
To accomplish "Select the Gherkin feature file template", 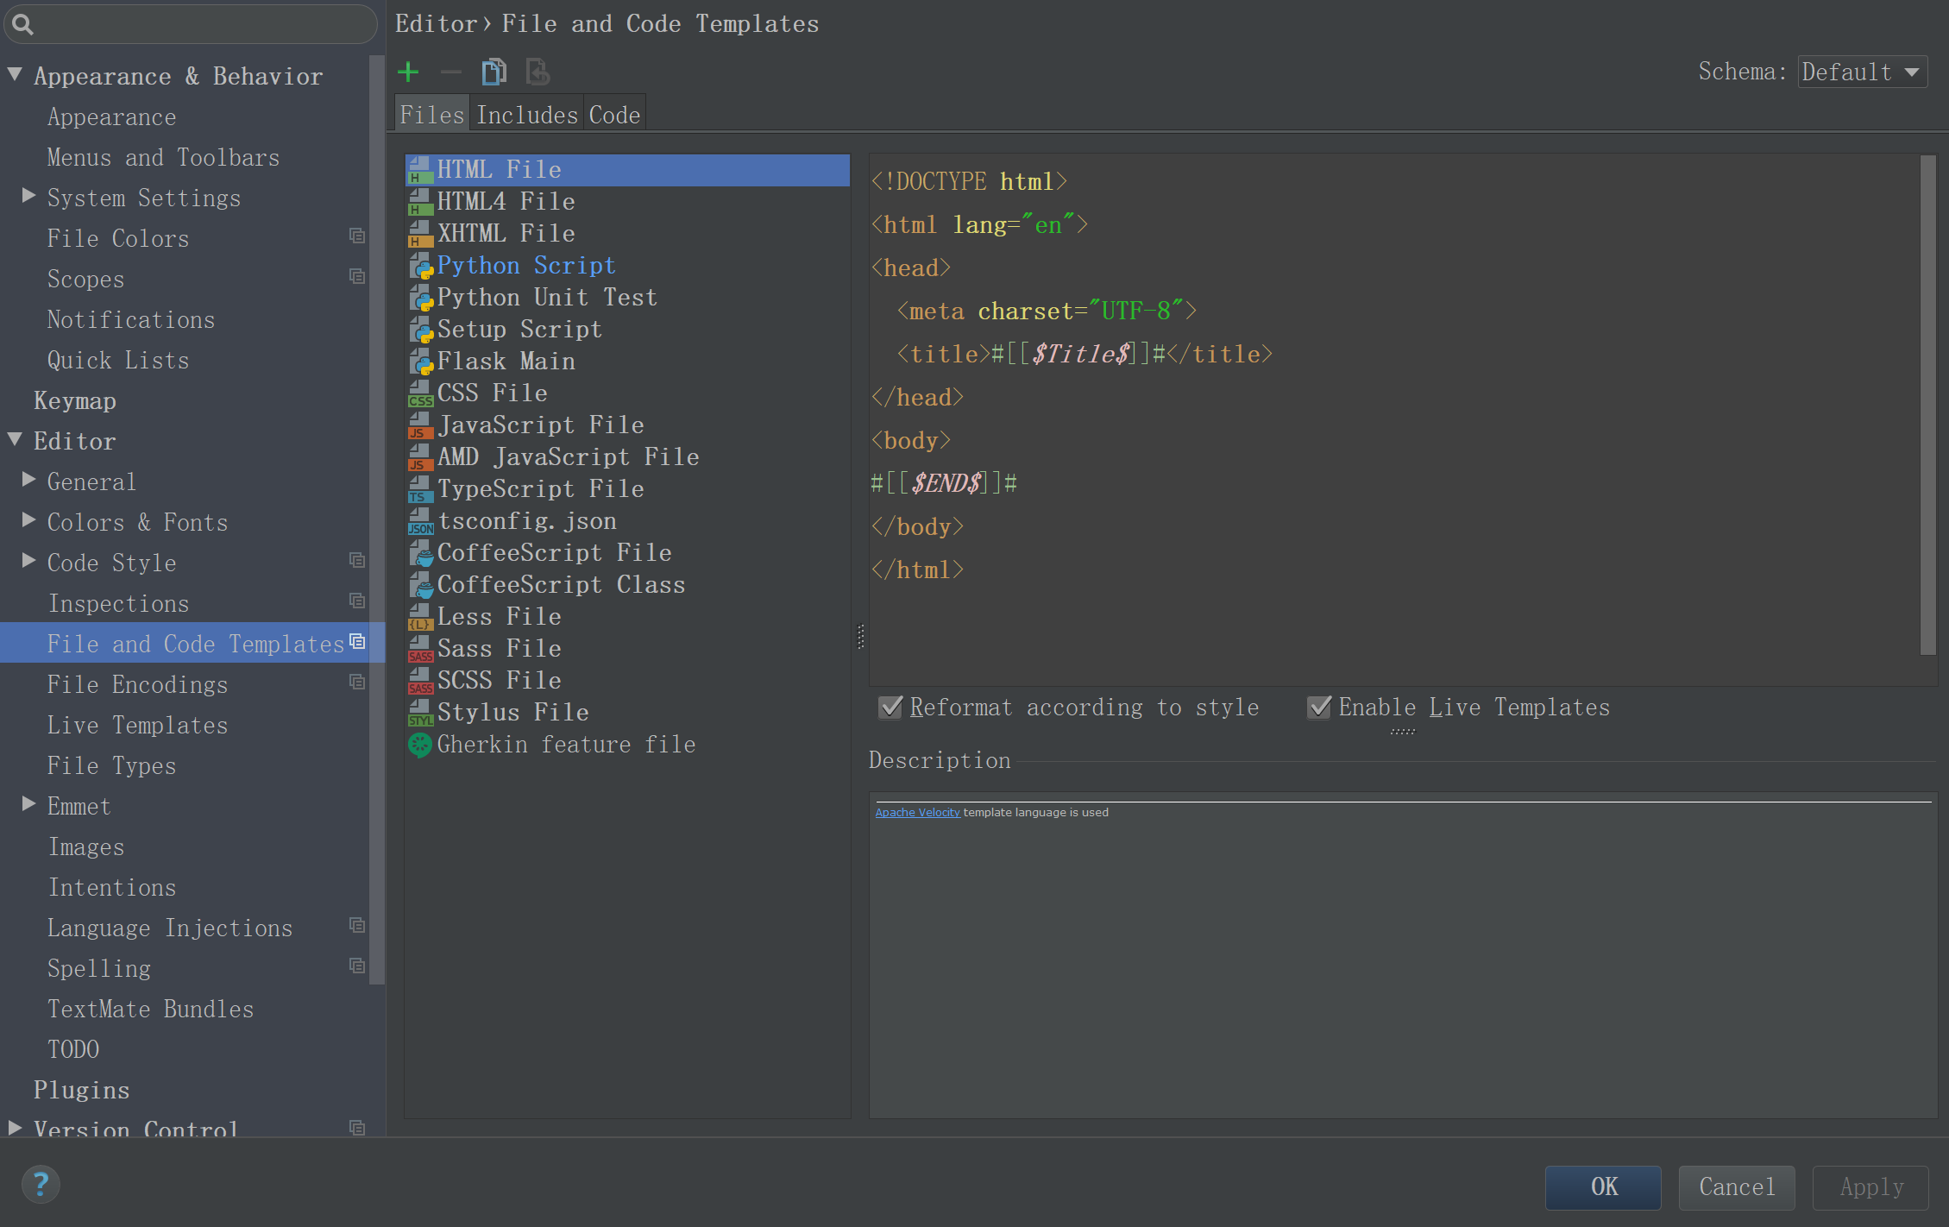I will [x=565, y=745].
